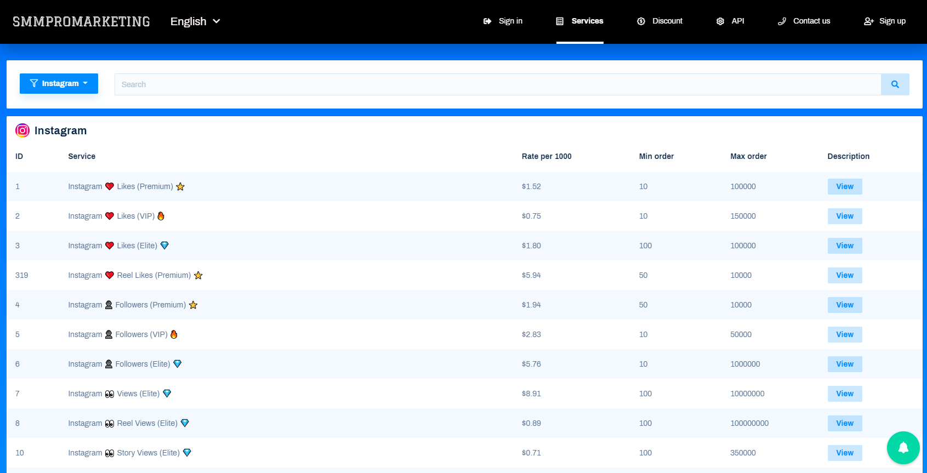Click the Service column header
Screen dimensions: 927x473
point(82,156)
